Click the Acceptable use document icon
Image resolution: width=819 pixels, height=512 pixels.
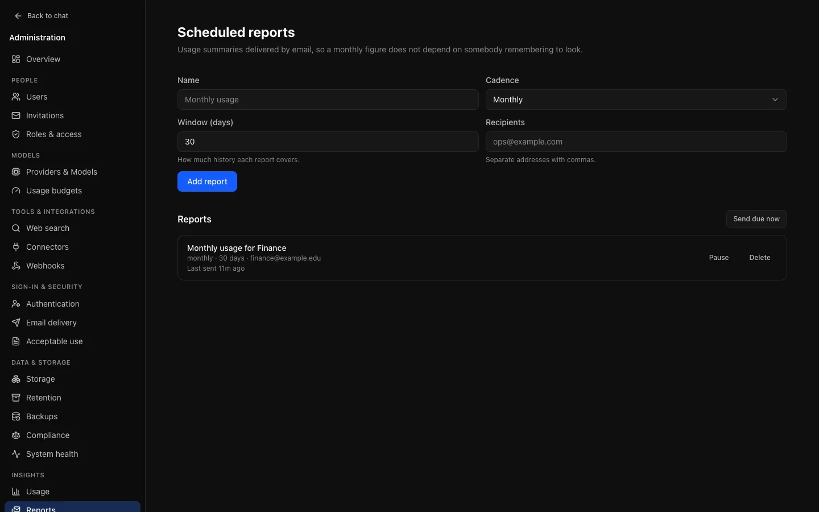[x=16, y=341]
